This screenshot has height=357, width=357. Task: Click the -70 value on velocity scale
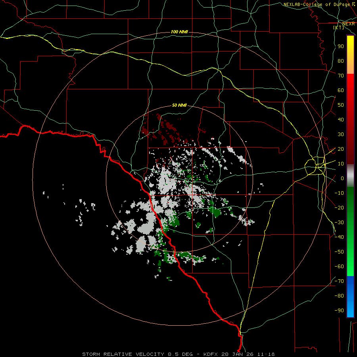click(339, 281)
